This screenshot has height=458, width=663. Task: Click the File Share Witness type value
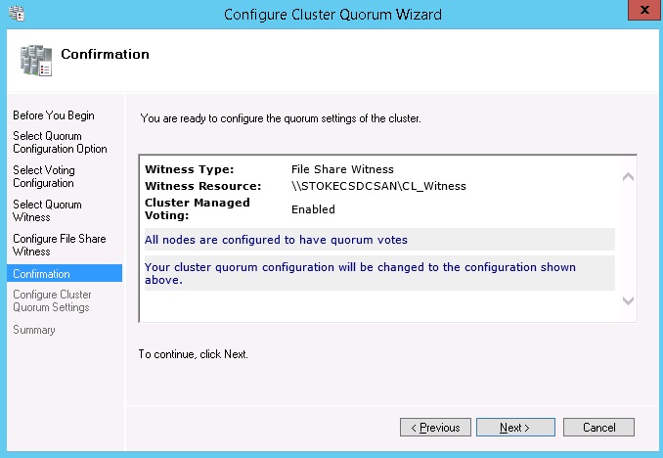point(342,169)
